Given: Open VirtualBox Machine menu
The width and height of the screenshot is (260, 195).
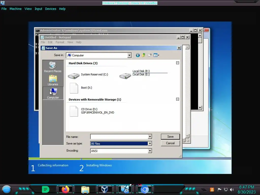Looking at the screenshot, I should [15, 9].
